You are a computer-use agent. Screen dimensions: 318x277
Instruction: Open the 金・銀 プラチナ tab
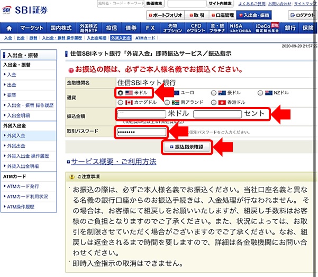[217, 28]
